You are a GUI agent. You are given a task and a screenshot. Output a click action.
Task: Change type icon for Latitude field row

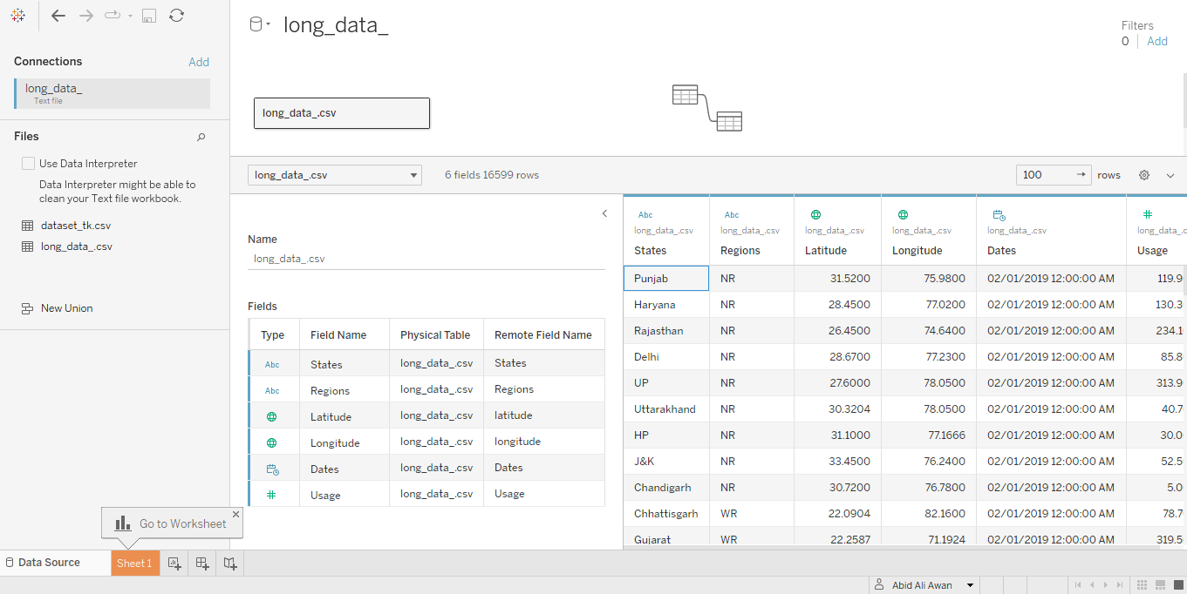272,416
